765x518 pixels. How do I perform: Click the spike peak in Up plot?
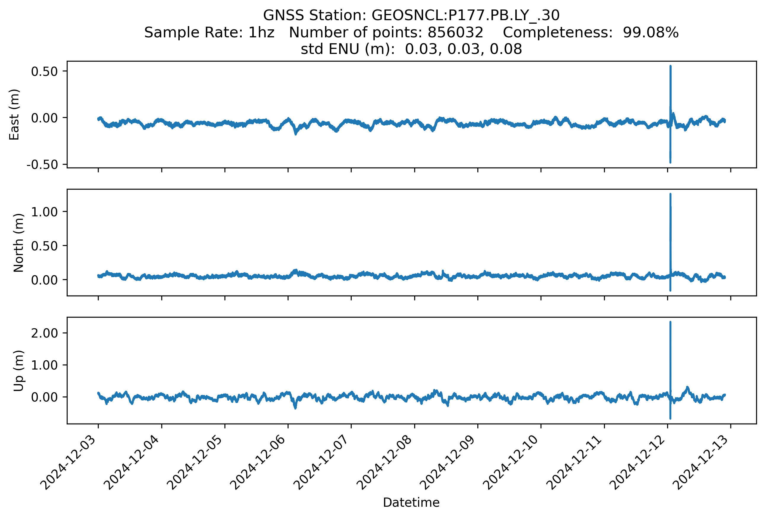(x=670, y=323)
